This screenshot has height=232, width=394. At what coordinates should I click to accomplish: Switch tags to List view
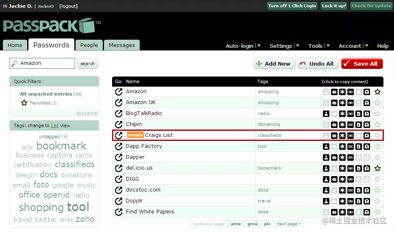[x=55, y=126]
